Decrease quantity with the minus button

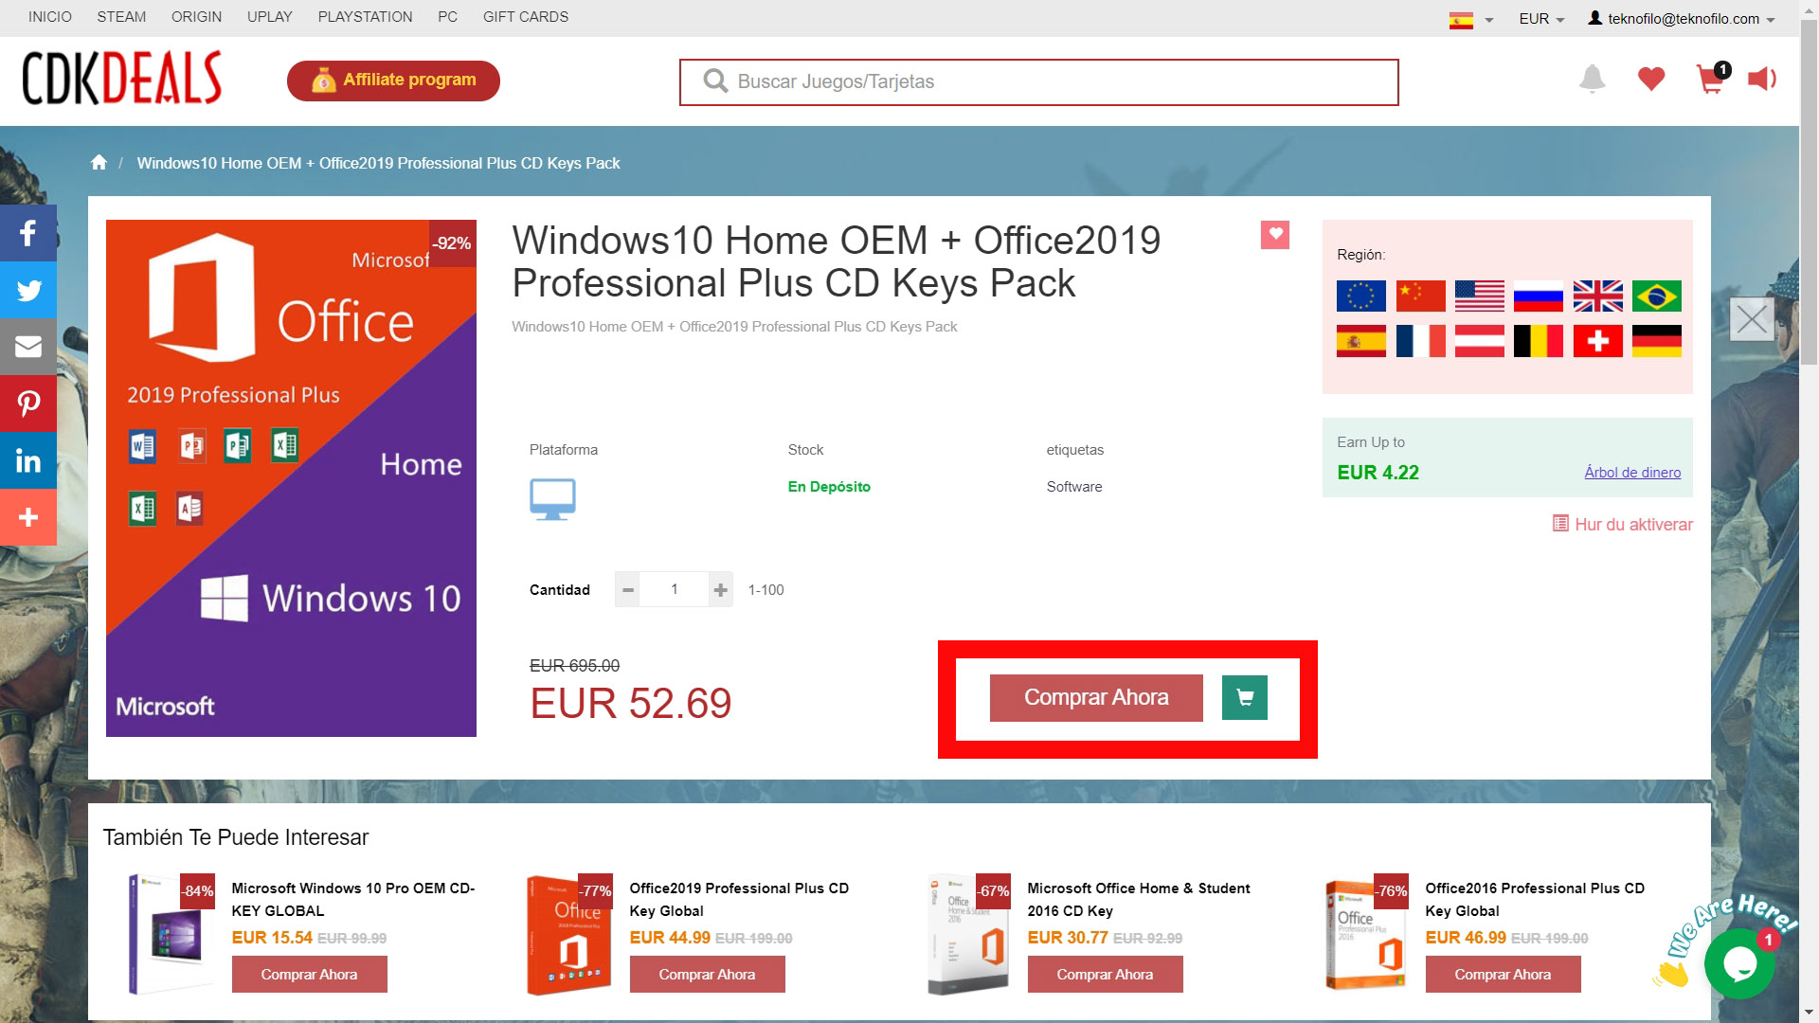click(627, 590)
